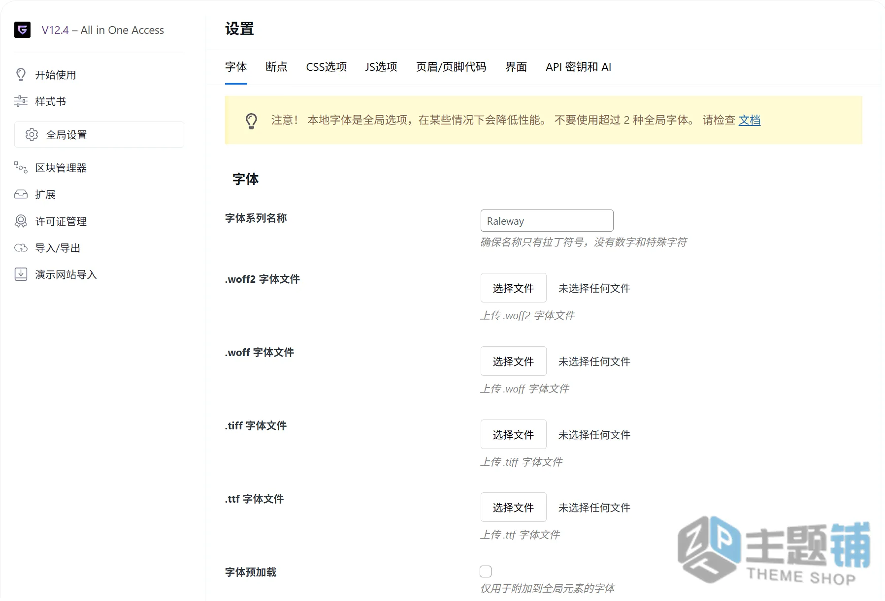This screenshot has height=601, width=885.
Task: Click the 仅用于附加到全局元素的字体 hint
Action: click(547, 588)
